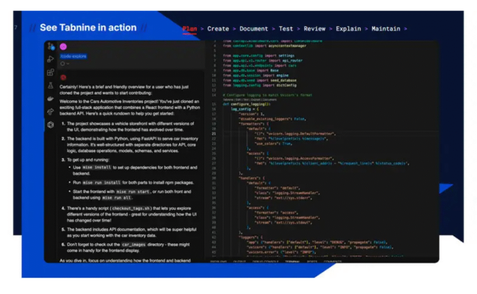
Task: Open the Test tab
Action: 286,29
